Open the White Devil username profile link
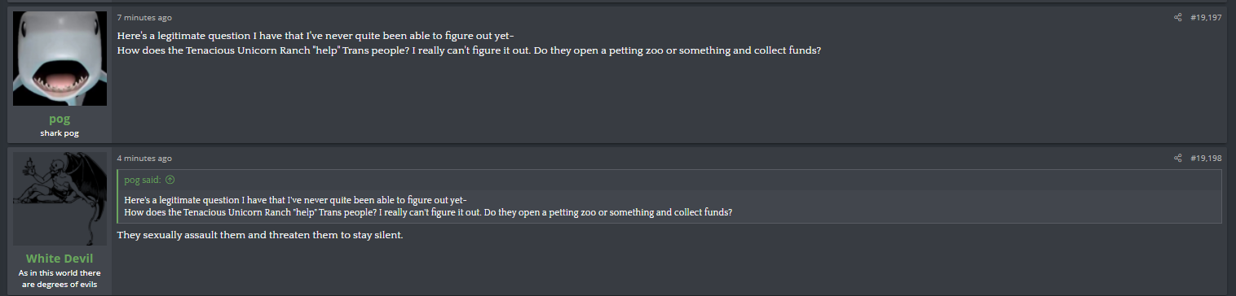The height and width of the screenshot is (296, 1236). tap(60, 259)
